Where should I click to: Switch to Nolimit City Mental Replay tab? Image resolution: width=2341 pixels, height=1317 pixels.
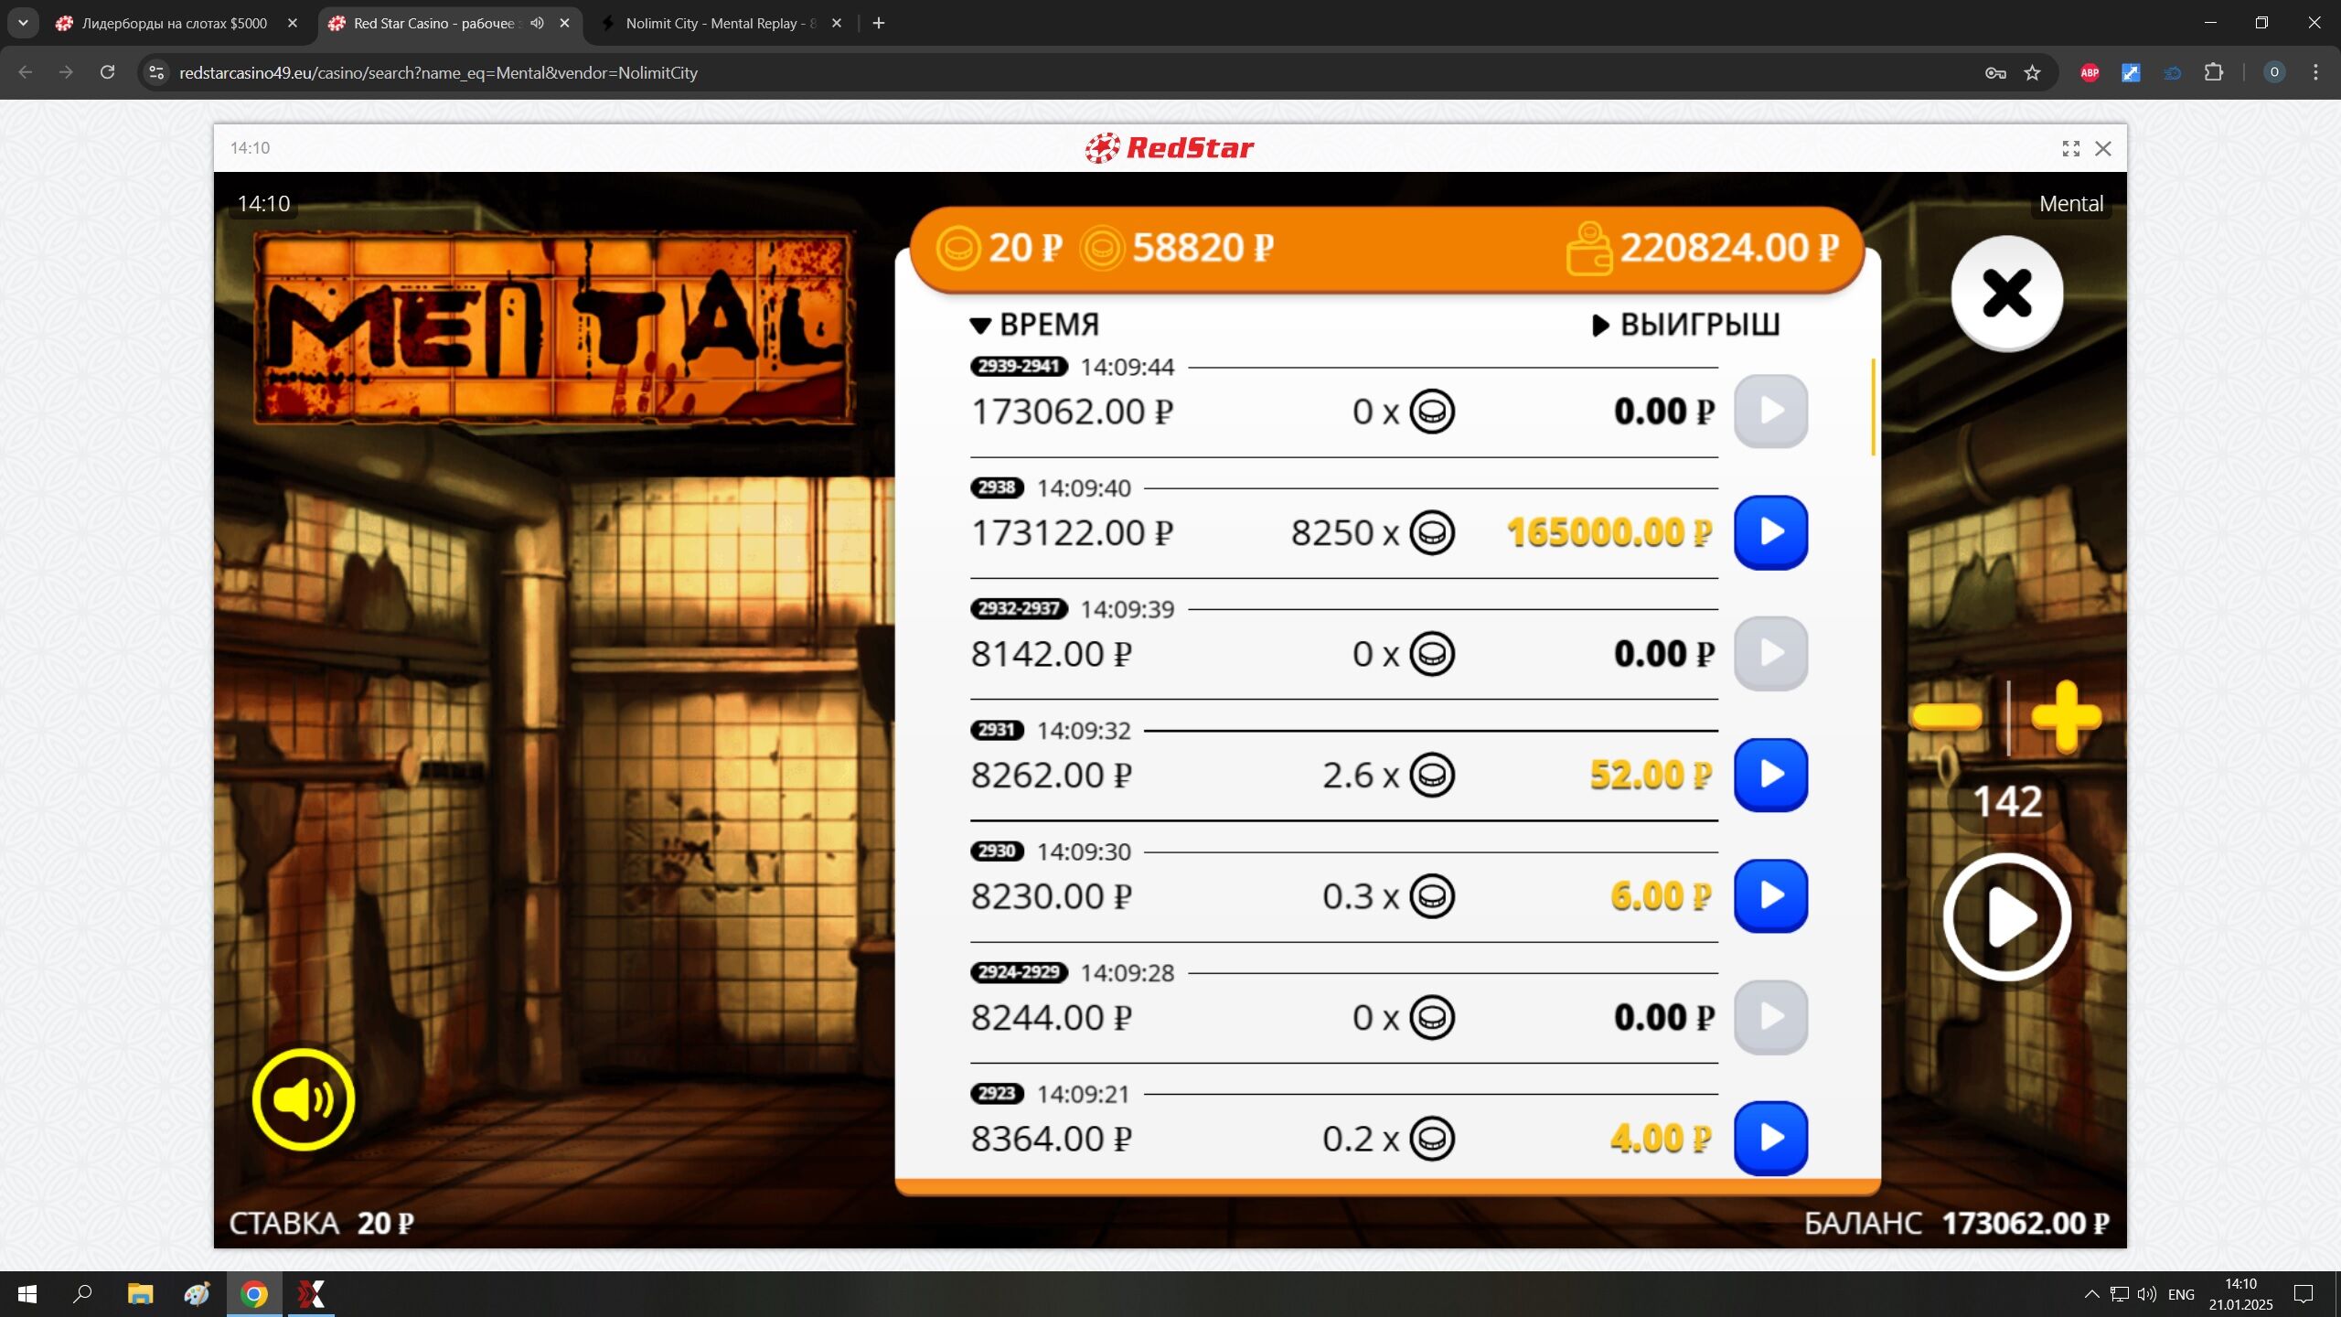point(711,23)
